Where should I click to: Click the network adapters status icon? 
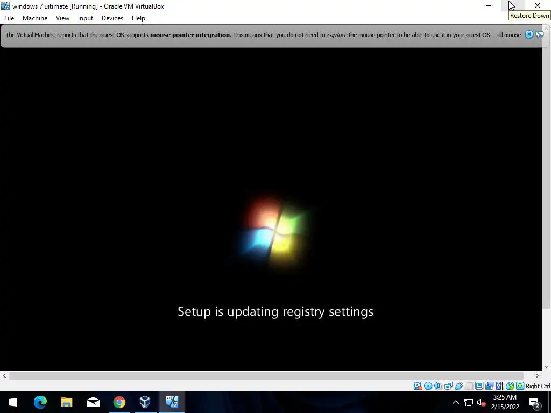448,386
